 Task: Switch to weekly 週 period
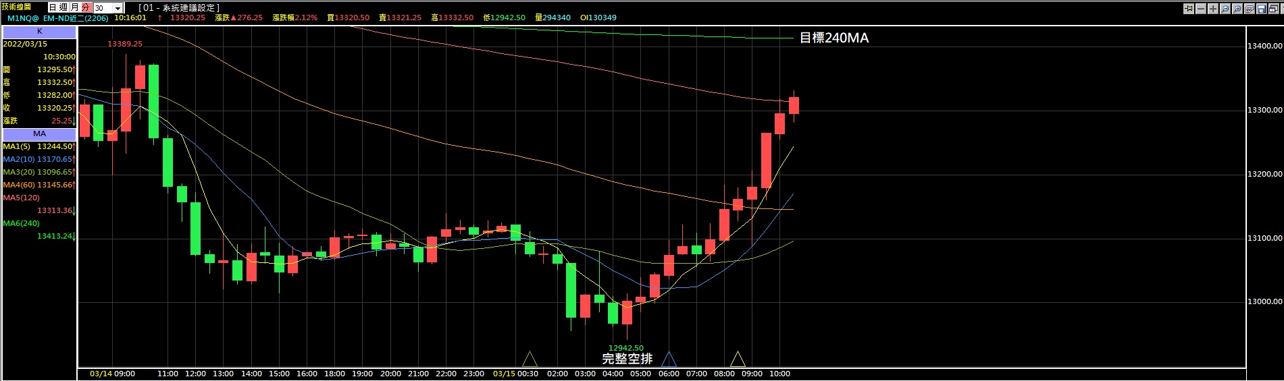63,7
